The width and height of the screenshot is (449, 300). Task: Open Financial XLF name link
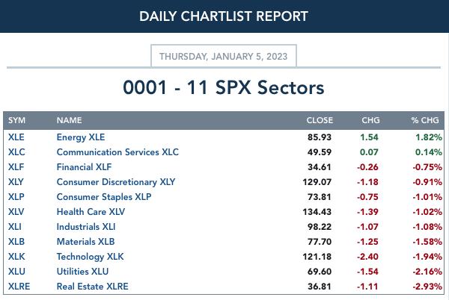point(84,167)
